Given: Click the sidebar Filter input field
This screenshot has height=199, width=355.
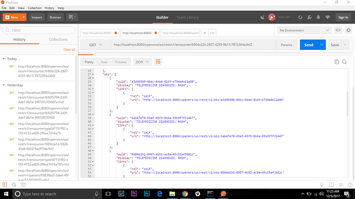Looking at the screenshot, I should [39, 30].
